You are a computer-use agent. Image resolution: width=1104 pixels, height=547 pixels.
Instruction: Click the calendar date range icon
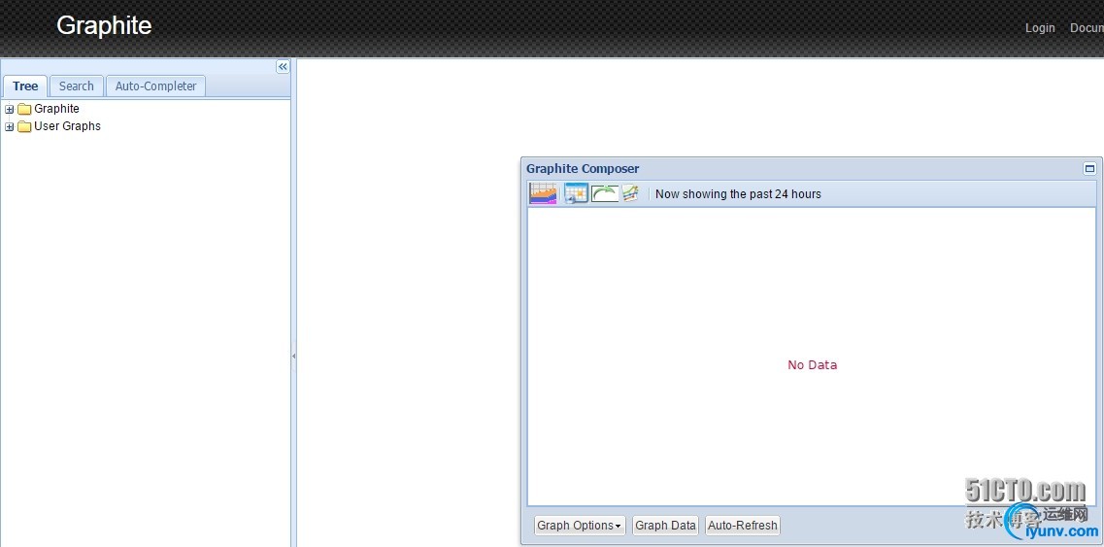click(x=576, y=193)
